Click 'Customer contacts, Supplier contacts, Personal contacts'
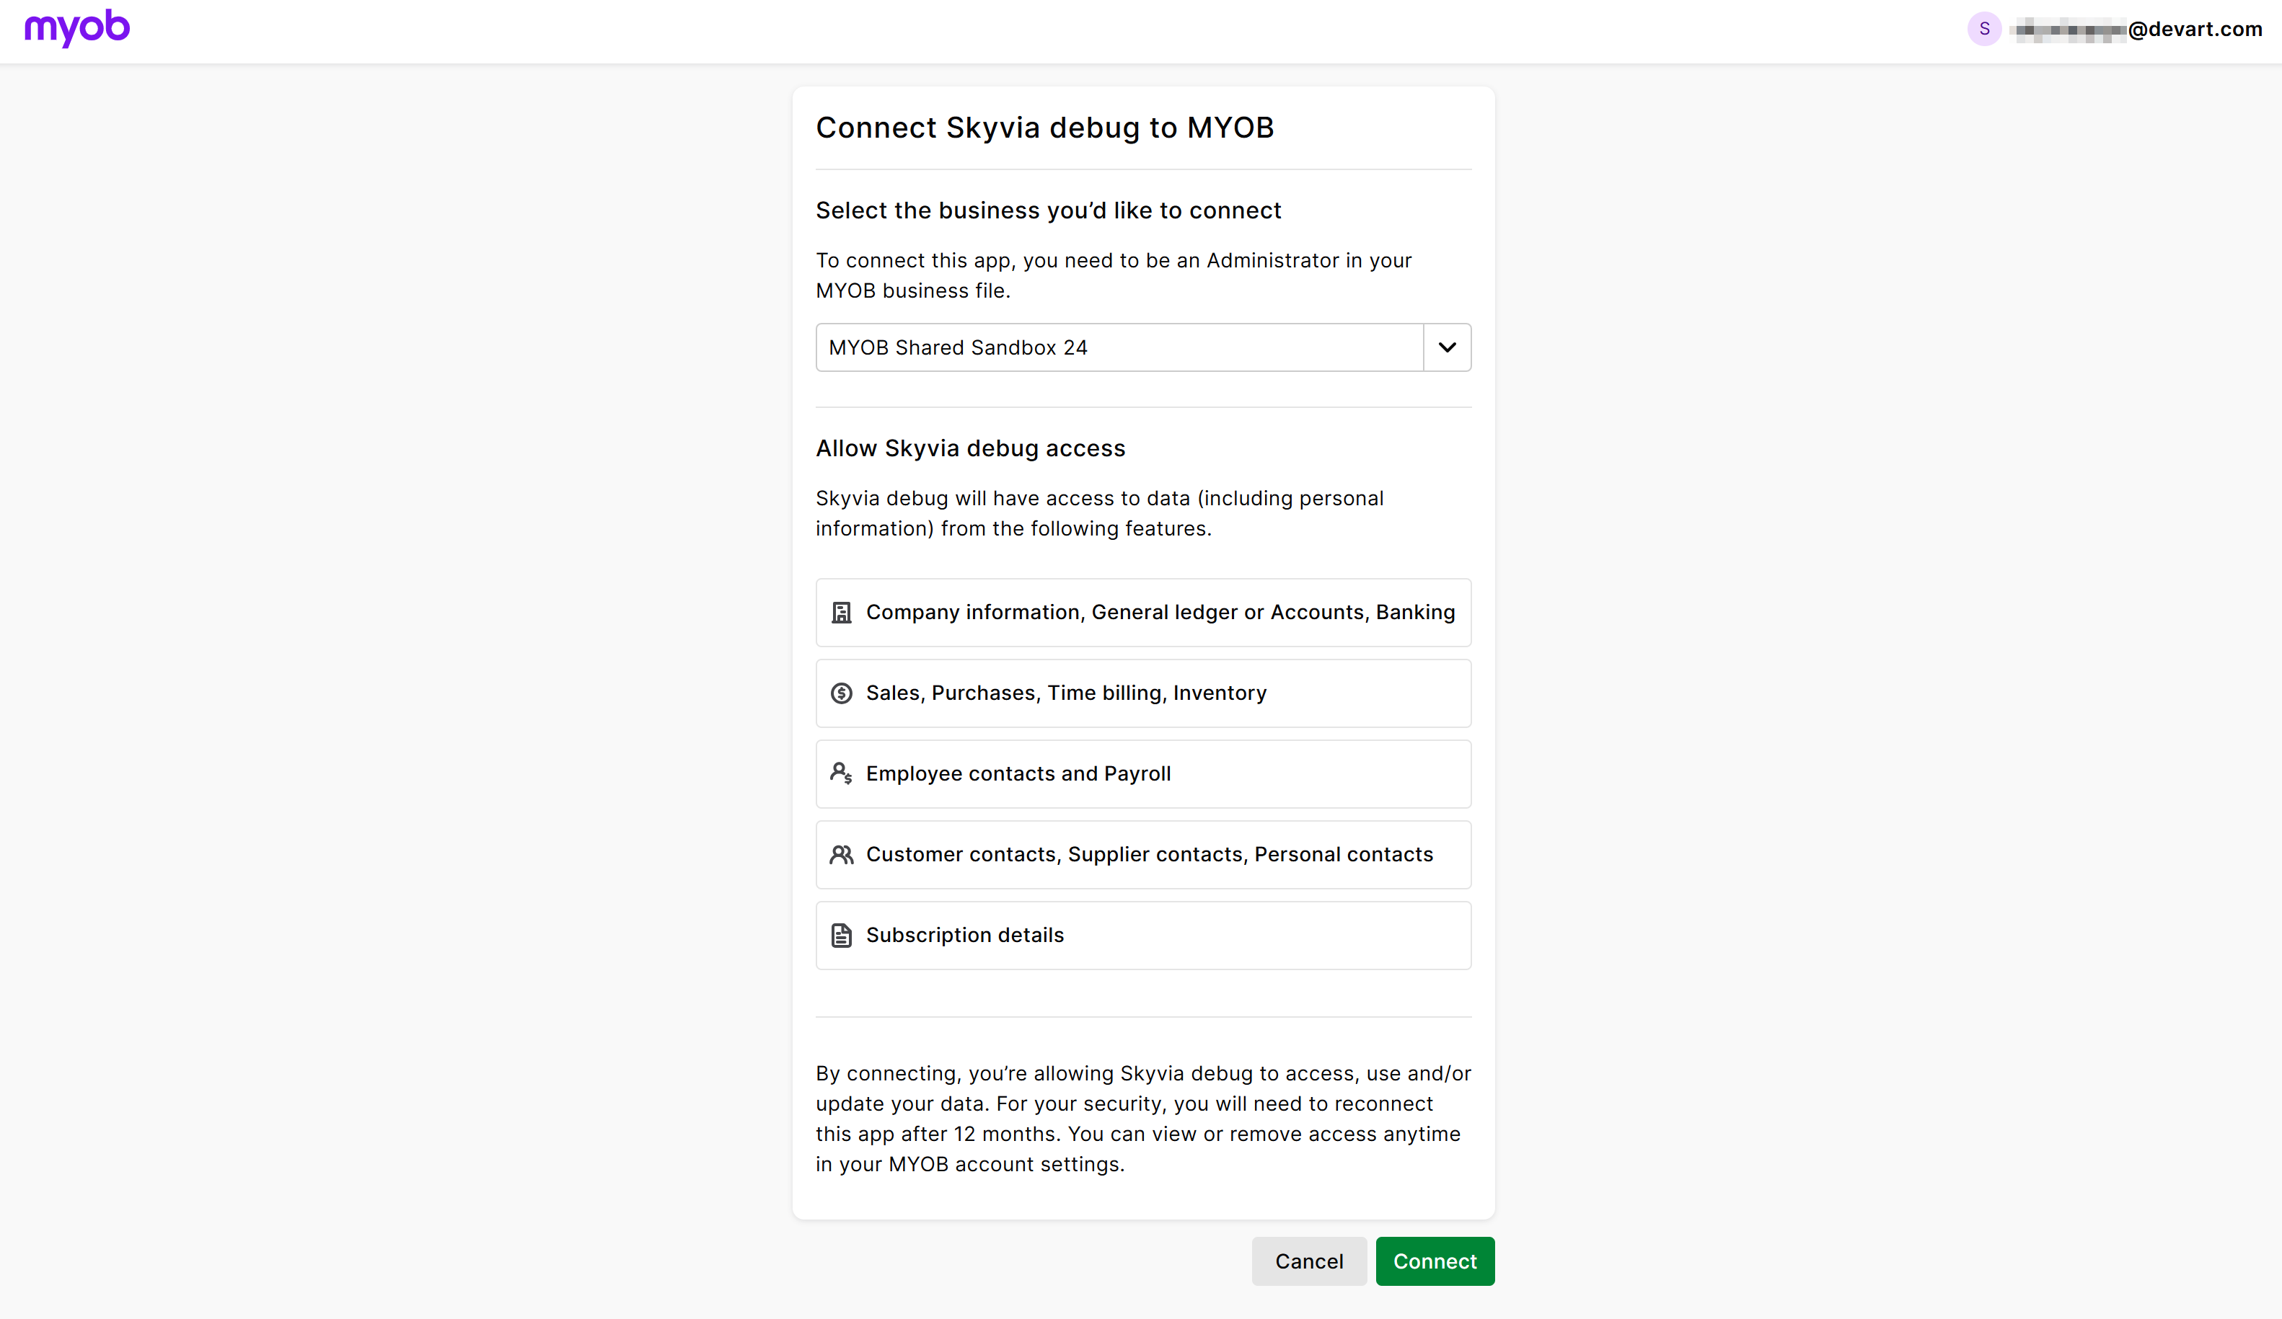Image resolution: width=2282 pixels, height=1319 pixels. 1149,854
